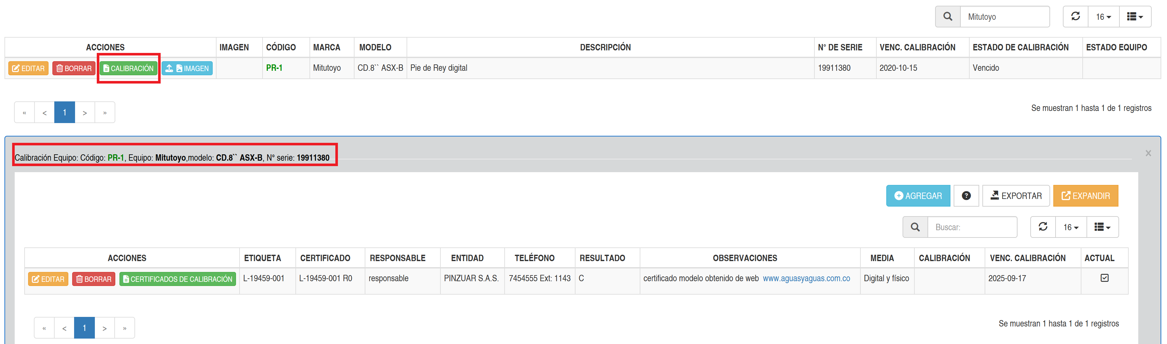Click the Buscar search input field
1167x344 pixels.
tap(972, 227)
